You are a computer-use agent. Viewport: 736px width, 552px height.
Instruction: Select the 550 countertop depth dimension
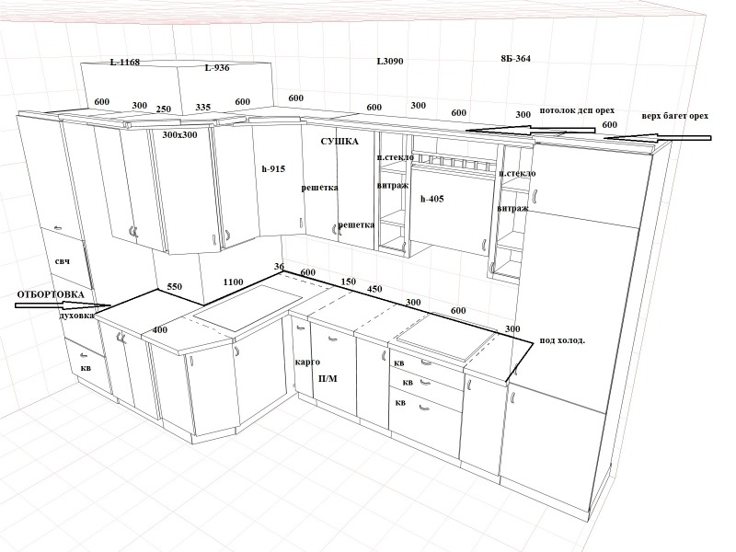pos(174,287)
